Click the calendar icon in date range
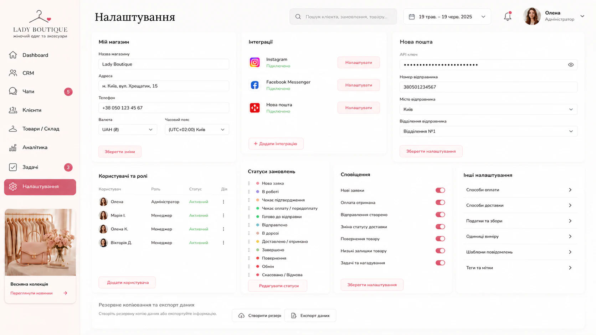The image size is (596, 335). point(412,17)
